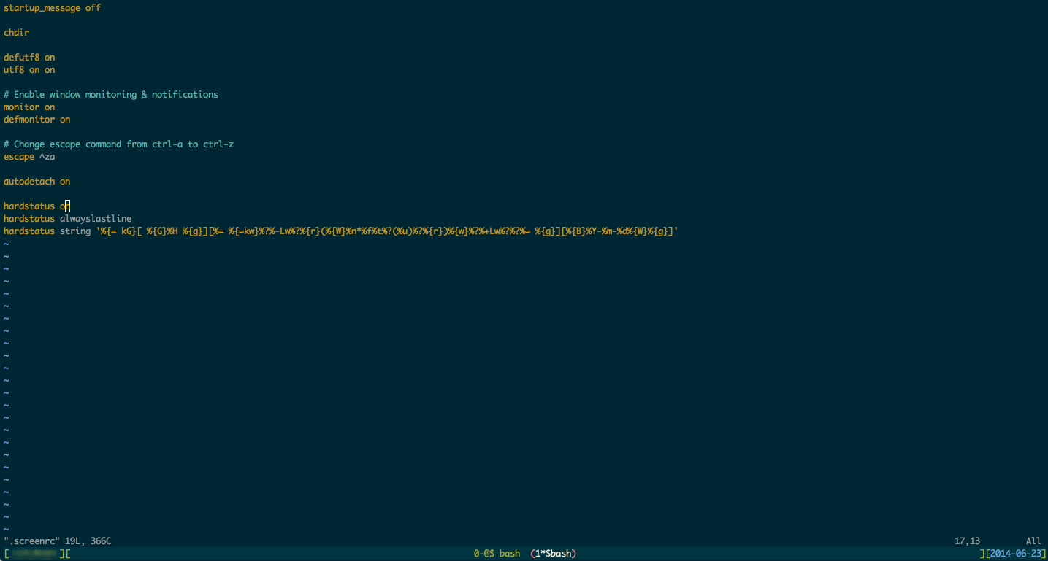Click the defmonitor on setting

[37, 120]
